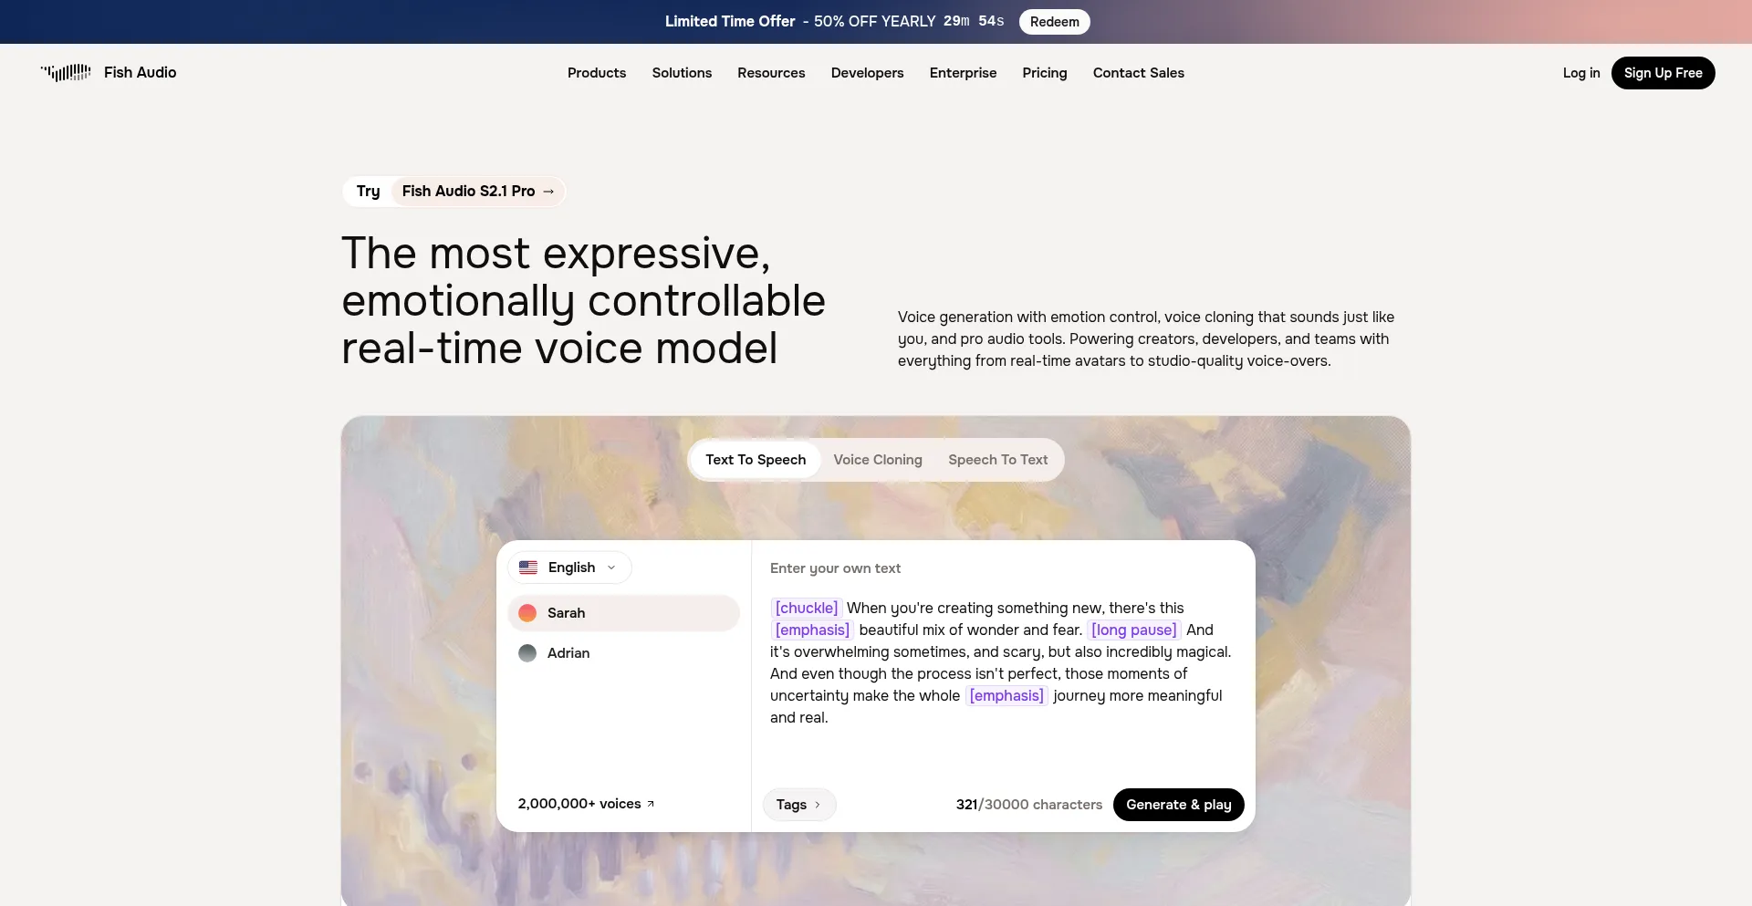Click the Sign Up Free button
The height and width of the screenshot is (906, 1752).
click(x=1663, y=73)
